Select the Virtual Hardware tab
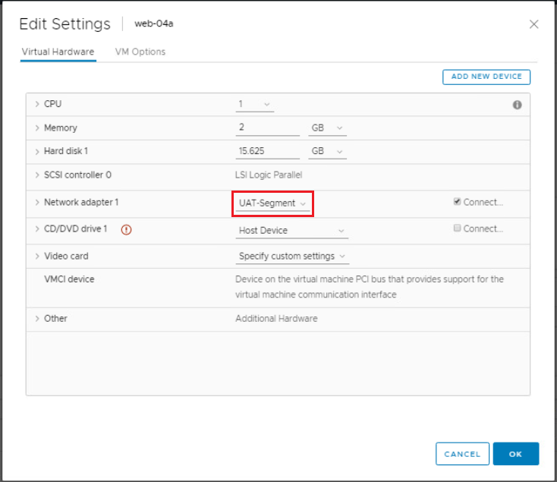Screen dimensions: 557x482 pyautogui.click(x=58, y=52)
